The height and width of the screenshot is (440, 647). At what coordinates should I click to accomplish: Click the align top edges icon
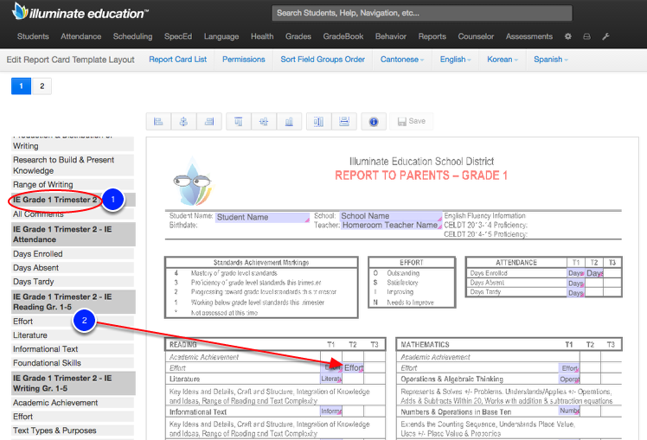239,122
